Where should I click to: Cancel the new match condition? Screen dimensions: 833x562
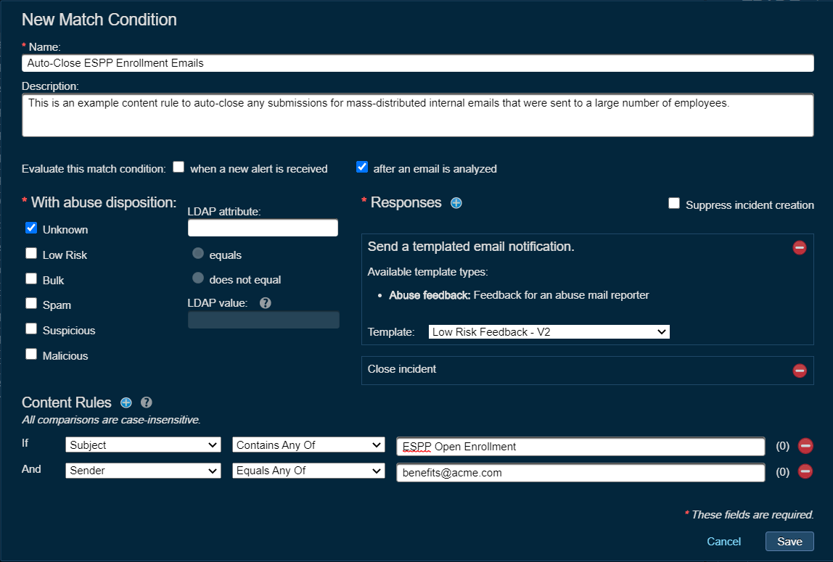[x=723, y=542]
